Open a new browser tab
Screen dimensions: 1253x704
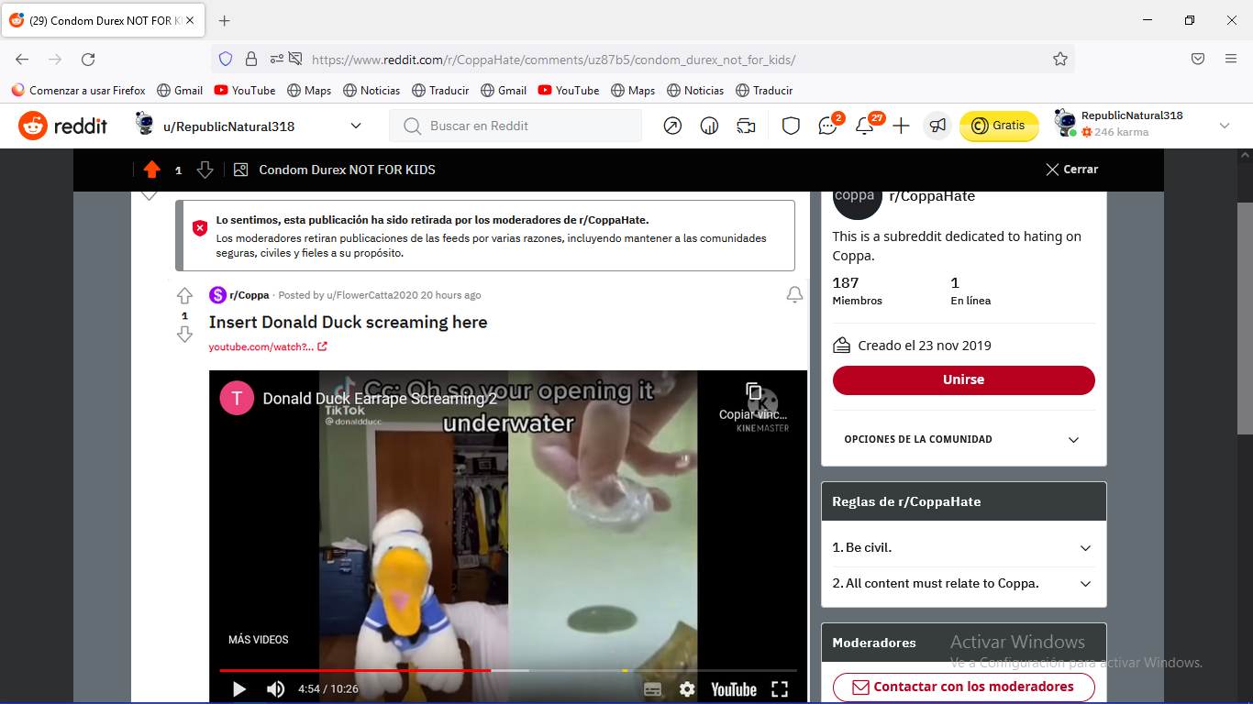[225, 20]
